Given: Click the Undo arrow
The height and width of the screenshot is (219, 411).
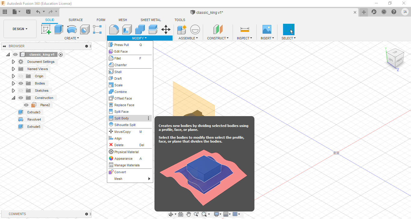Looking at the screenshot, I should [38, 12].
